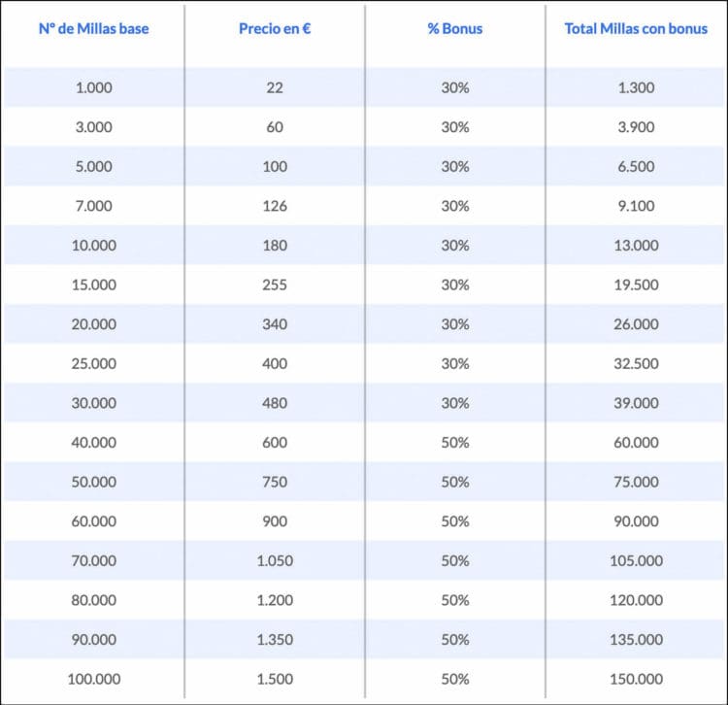728x705 pixels.
Task: Select the 1.300 total miles cell
Action: 636,87
